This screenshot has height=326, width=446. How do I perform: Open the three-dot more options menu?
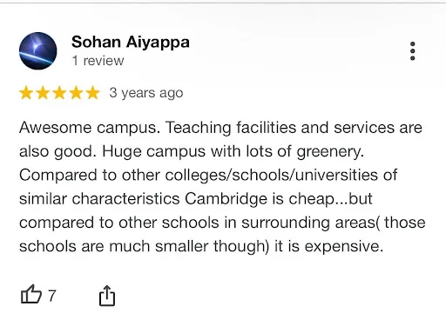[x=412, y=51]
